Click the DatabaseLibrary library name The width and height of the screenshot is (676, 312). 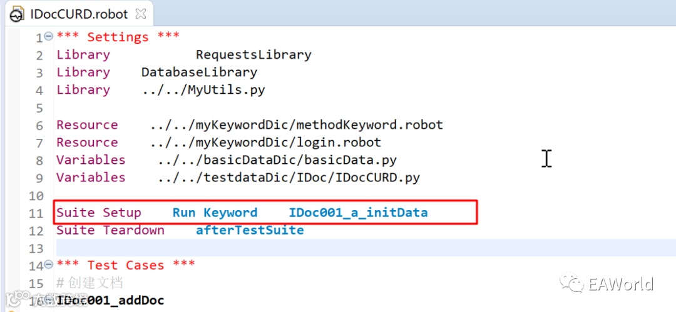coord(199,72)
